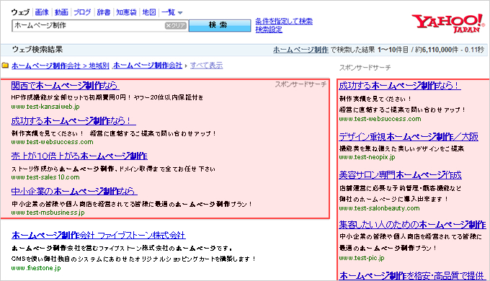Open 検索設定 link
The width and height of the screenshot is (490, 281).
click(x=269, y=29)
